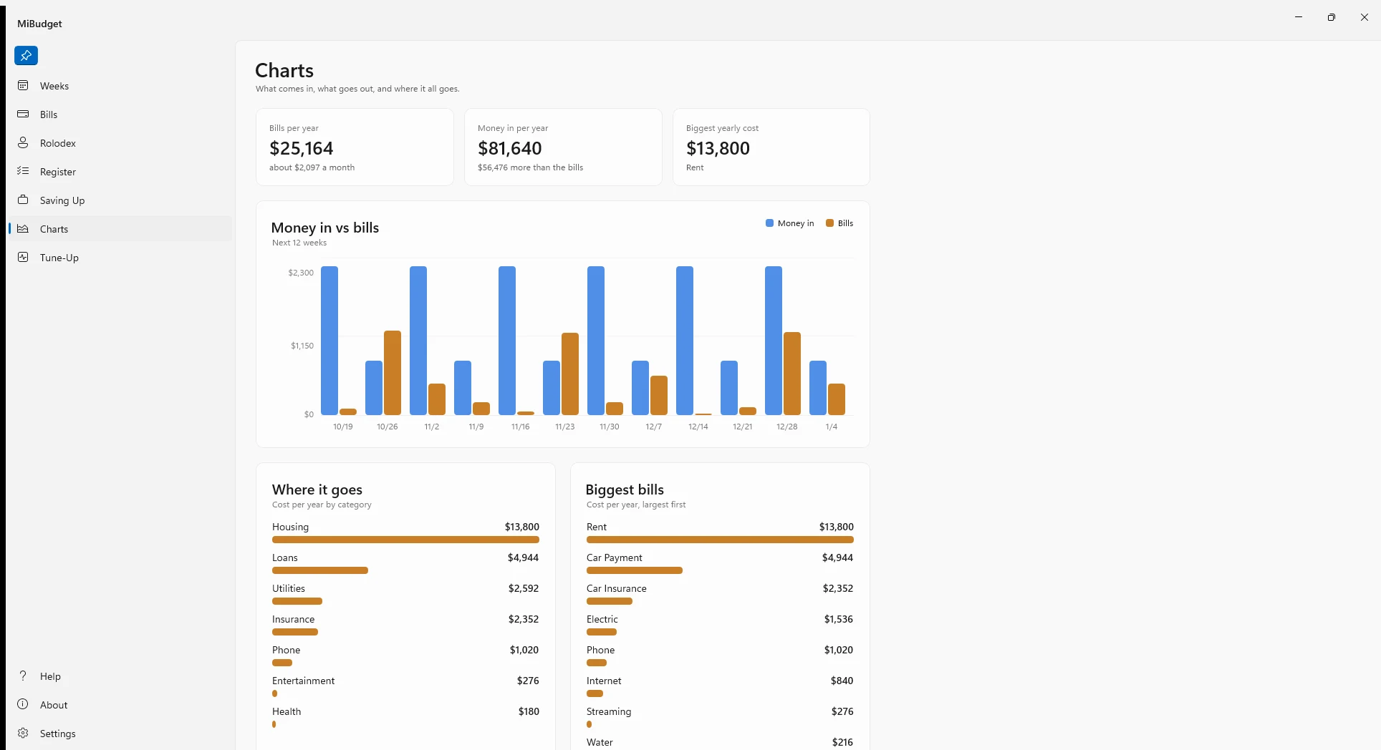Screen dimensions: 1381x750
Task: Click the Car Insurance bill label
Action: point(617,588)
